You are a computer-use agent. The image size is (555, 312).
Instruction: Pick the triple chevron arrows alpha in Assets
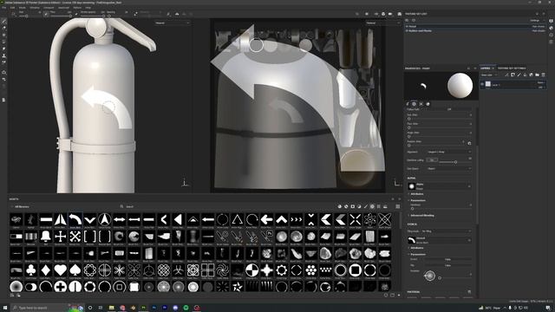click(x=297, y=219)
